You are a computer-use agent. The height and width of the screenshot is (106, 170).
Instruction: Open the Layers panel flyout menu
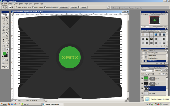click(x=167, y=68)
